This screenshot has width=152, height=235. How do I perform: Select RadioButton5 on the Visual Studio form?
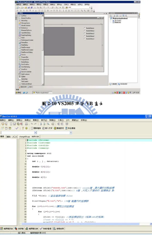tap(89, 39)
